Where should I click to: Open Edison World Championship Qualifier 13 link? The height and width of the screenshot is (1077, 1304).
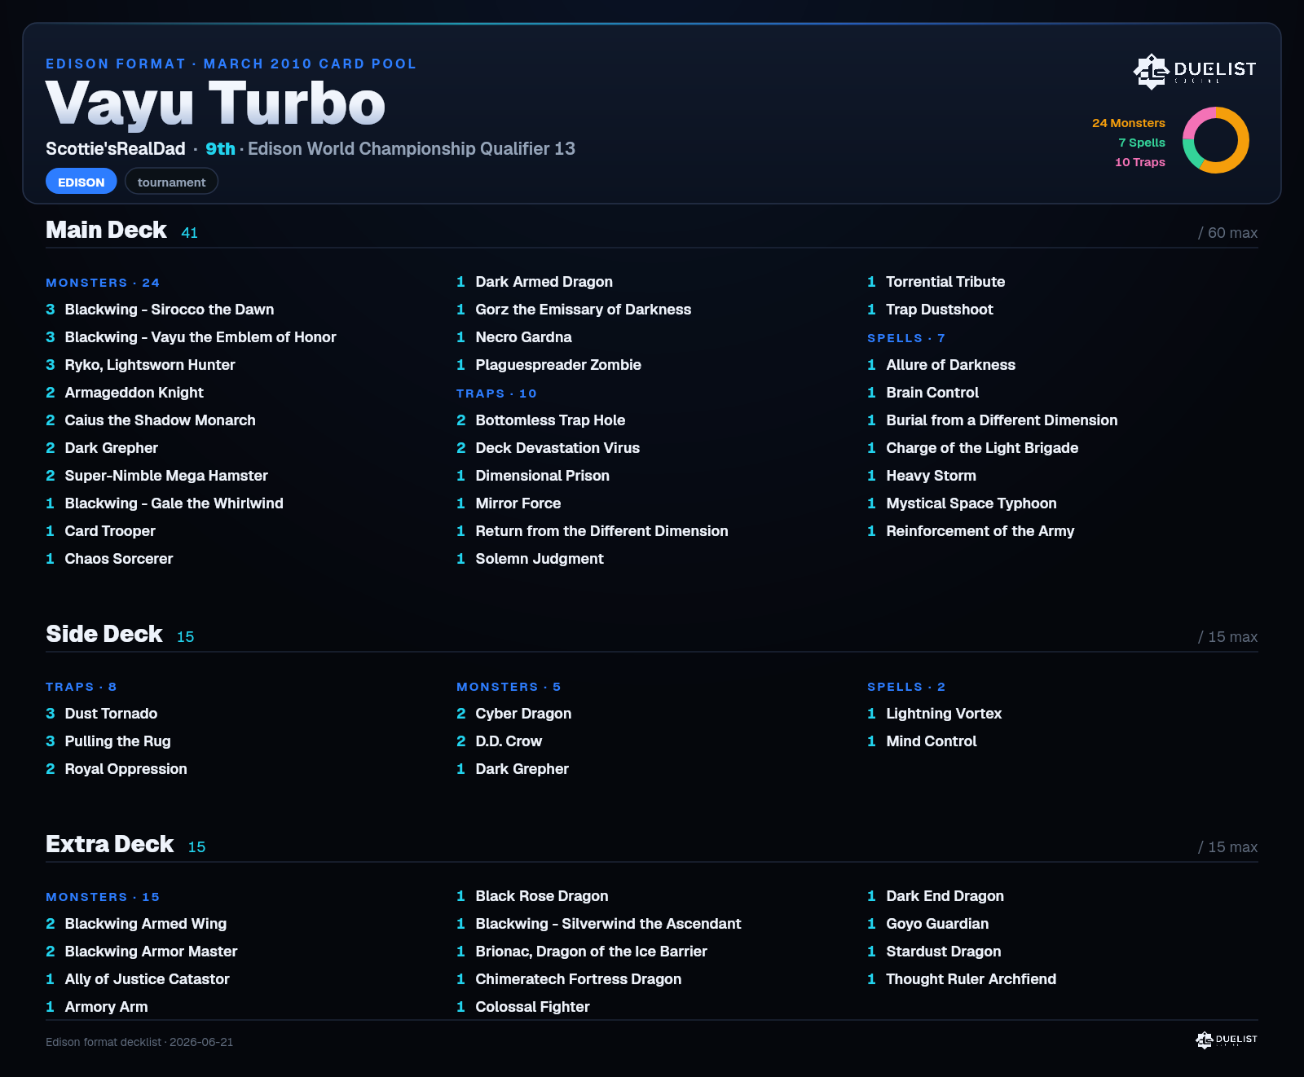pyautogui.click(x=412, y=149)
